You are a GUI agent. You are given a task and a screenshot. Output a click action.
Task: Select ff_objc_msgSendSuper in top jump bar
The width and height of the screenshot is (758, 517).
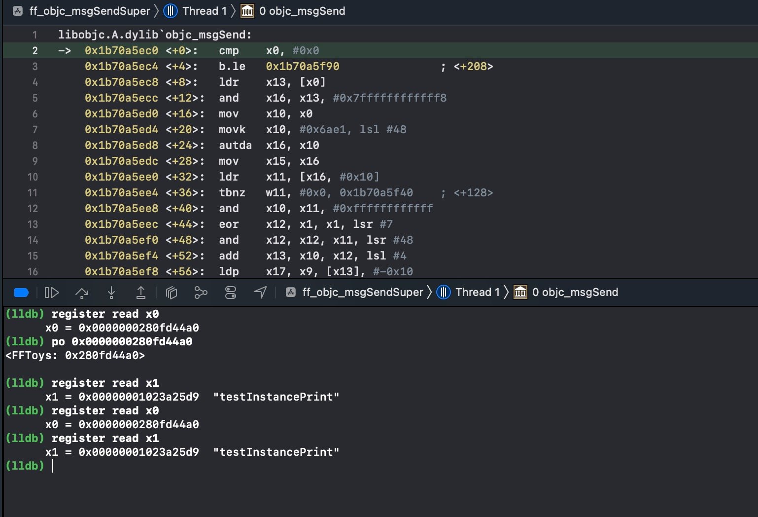(90, 11)
